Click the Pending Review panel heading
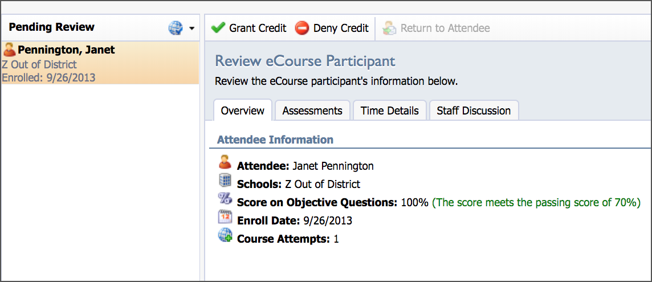Screen dimensions: 652x282 (x=51, y=27)
